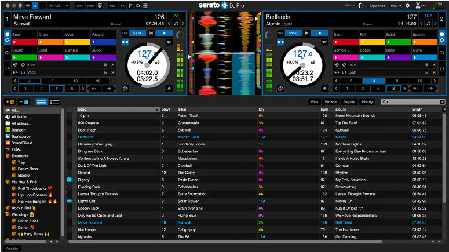The width and height of the screenshot is (449, 252).
Task: Play deck 1 track
Action: coord(164,33)
